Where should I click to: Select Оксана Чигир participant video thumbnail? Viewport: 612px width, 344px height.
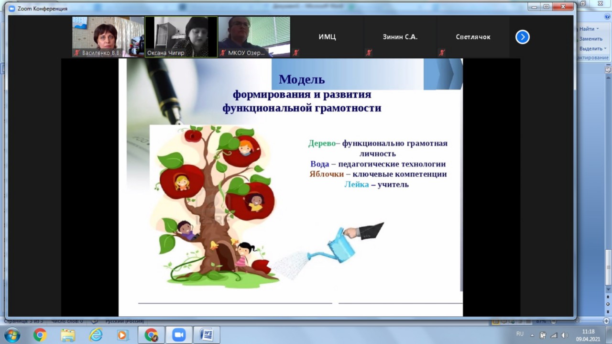(181, 37)
